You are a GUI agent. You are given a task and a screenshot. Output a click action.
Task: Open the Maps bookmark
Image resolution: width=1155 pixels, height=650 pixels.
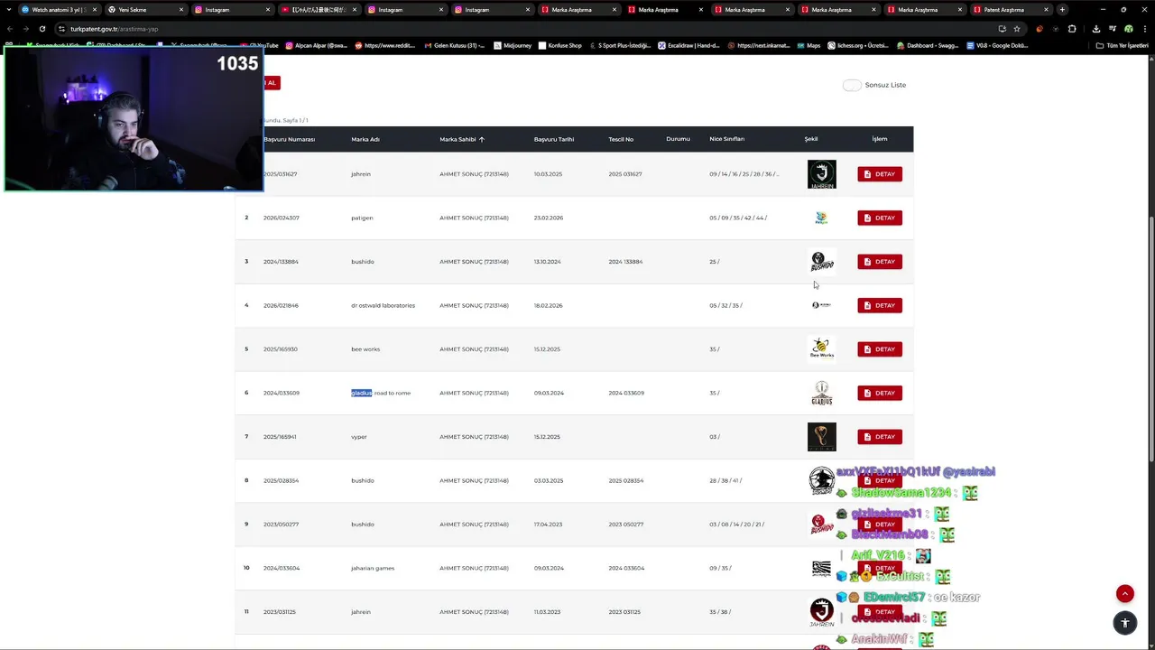coord(808,45)
